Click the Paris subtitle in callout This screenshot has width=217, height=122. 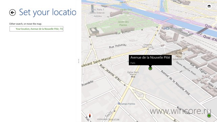point(133,63)
